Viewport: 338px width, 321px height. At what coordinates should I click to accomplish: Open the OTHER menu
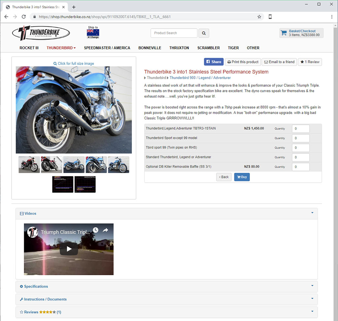[253, 48]
